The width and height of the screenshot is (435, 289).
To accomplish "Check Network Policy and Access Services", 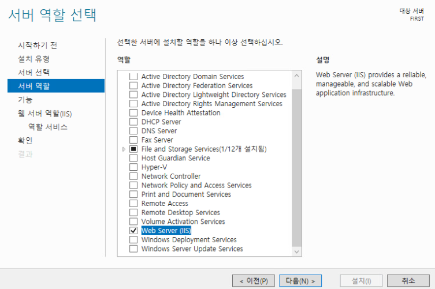I will click(x=133, y=185).
